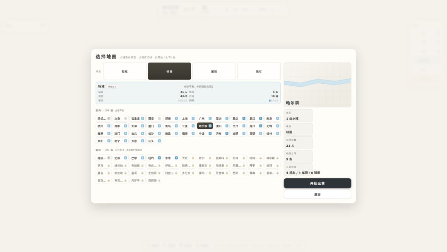Viewport: 447px width, 252px height.
Task: Select the 成都 city chip
Action: coord(120,126)
